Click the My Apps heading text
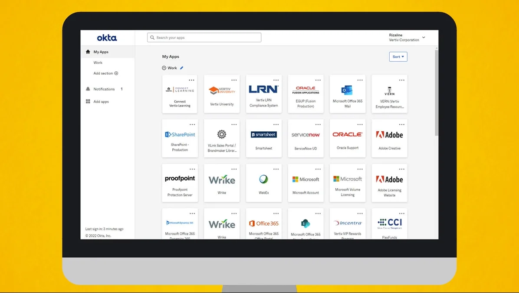This screenshot has height=293, width=519. coord(171,57)
